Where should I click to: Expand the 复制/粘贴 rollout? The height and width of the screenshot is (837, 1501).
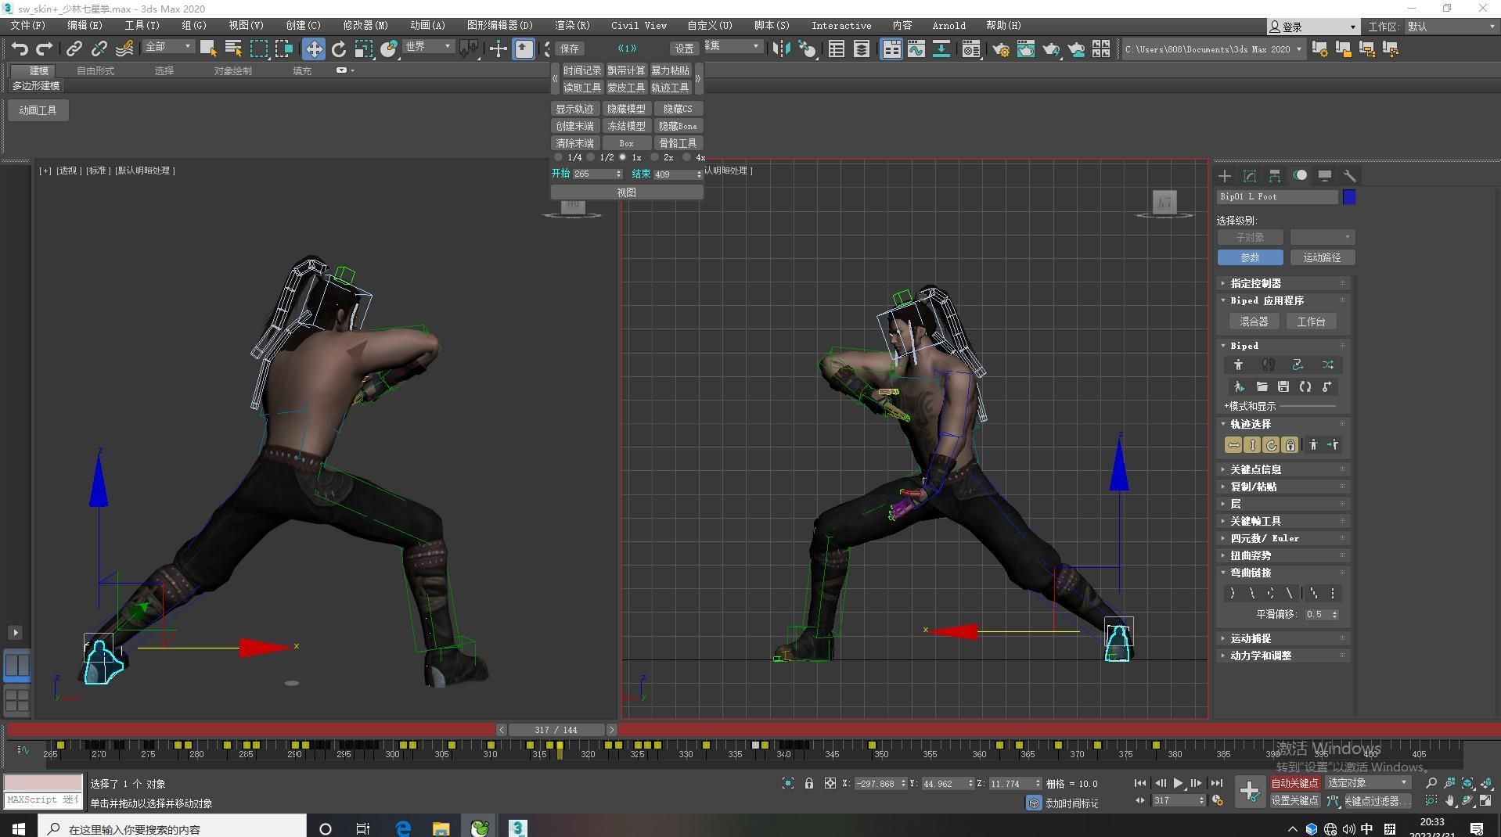pyautogui.click(x=1283, y=487)
